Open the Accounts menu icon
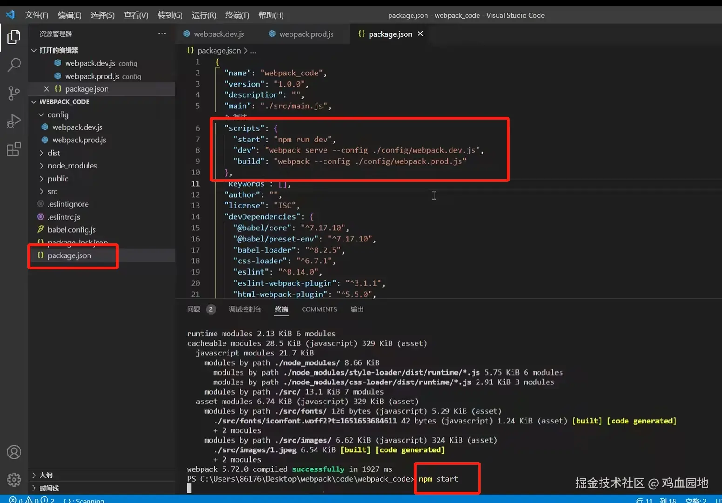Image resolution: width=722 pixels, height=503 pixels. click(14, 452)
